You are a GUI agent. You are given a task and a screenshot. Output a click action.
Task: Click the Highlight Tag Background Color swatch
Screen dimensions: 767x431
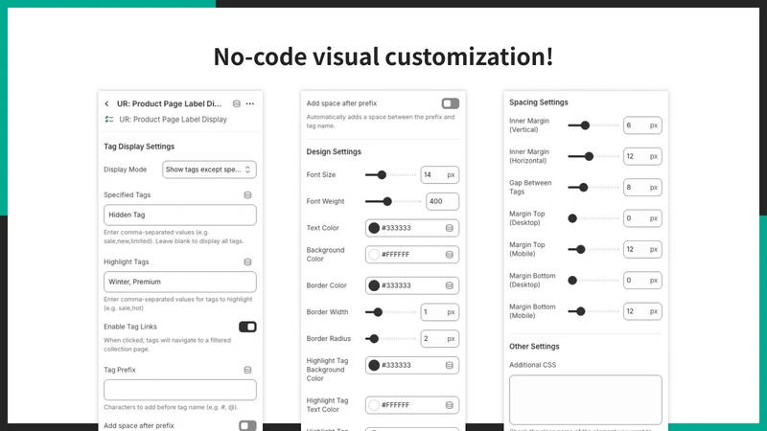[x=374, y=365]
